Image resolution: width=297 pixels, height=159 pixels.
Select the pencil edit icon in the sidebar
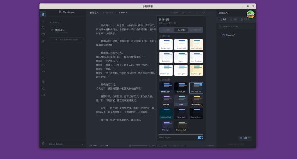click(x=43, y=41)
